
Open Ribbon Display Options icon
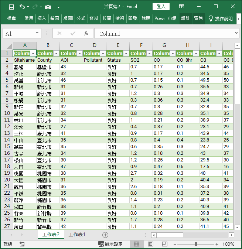click(181, 7)
